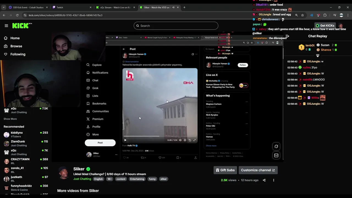
Task: Switch to the xQc Stream tab
Action: [x=116, y=7]
